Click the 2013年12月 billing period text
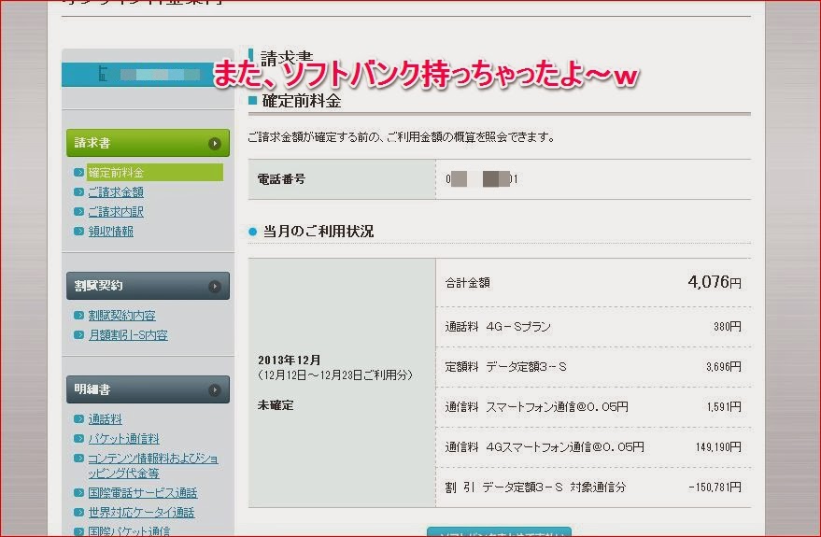Screen dimensions: 821x537 point(289,360)
